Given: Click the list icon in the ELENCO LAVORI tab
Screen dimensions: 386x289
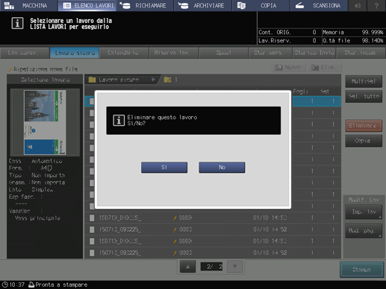Looking at the screenshot, I should click(x=67, y=5).
